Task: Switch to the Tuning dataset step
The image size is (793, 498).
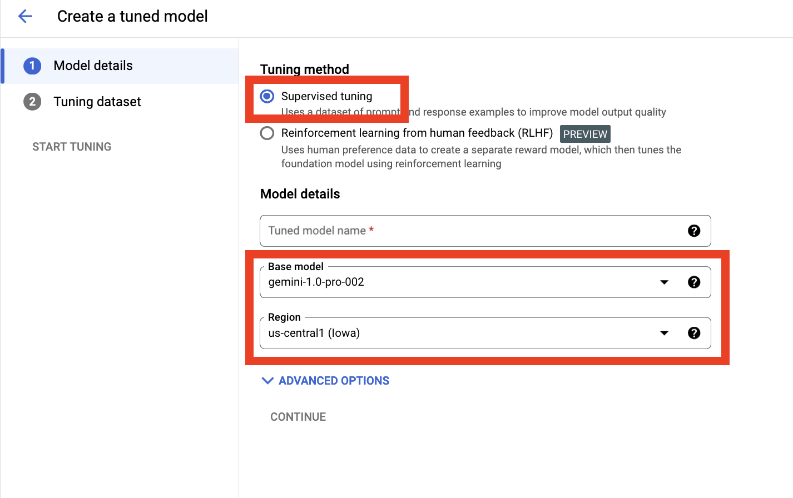Action: (x=97, y=102)
